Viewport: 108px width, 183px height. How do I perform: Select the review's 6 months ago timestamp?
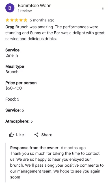coord(42,20)
